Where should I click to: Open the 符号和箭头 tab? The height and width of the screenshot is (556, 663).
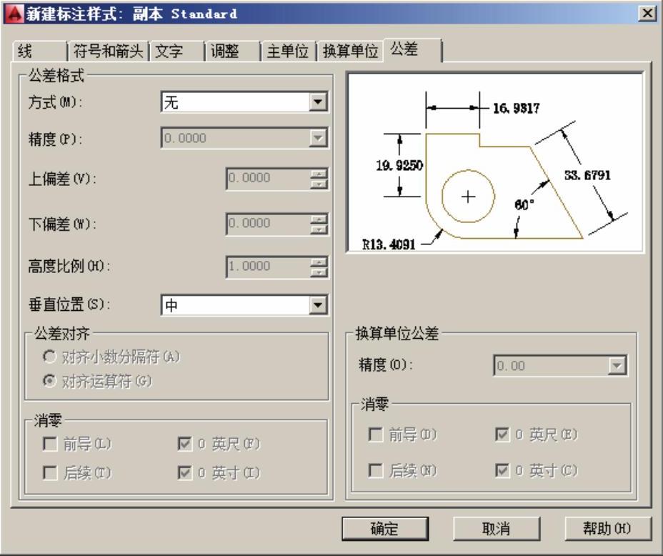click(x=107, y=51)
